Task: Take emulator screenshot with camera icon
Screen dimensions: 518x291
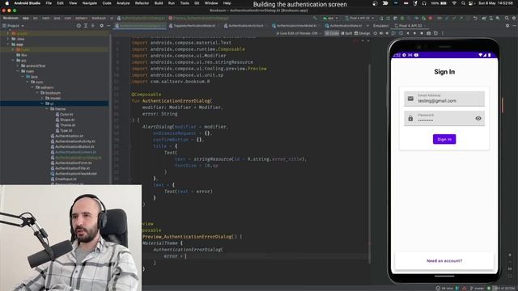Action: pyautogui.click(x=428, y=33)
